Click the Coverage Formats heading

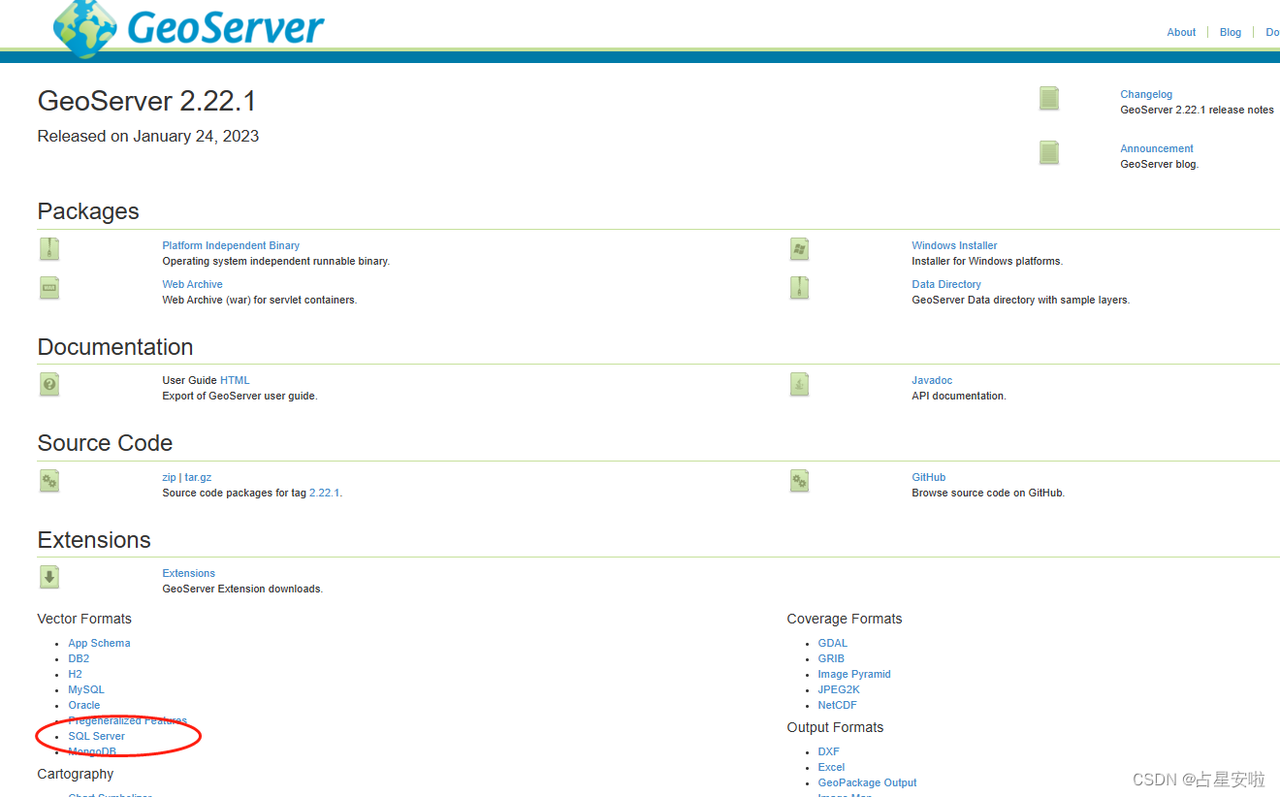[845, 619]
